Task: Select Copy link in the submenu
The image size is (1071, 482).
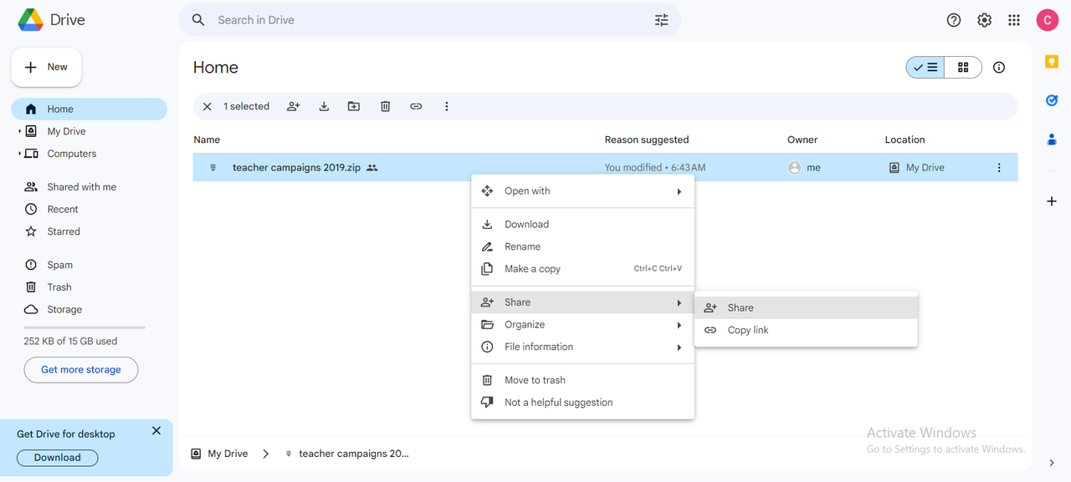Action: pyautogui.click(x=807, y=330)
